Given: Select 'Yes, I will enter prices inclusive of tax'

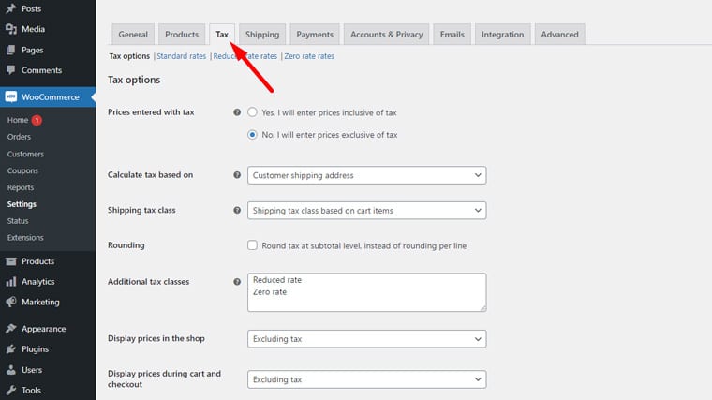Looking at the screenshot, I should pos(253,112).
